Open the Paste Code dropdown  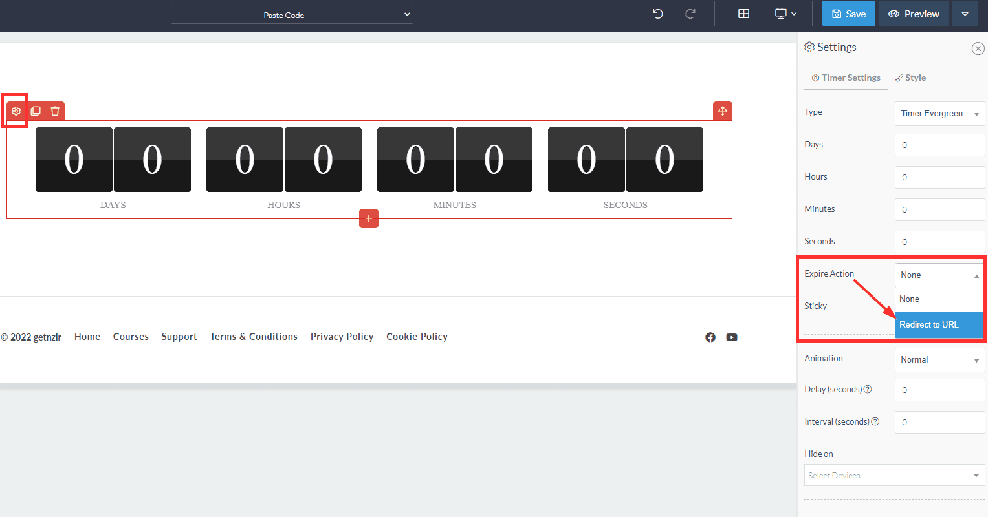click(x=292, y=14)
